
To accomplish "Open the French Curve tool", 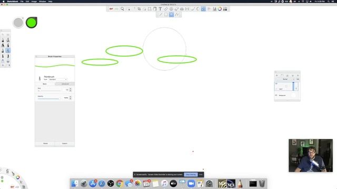I will (176, 9).
